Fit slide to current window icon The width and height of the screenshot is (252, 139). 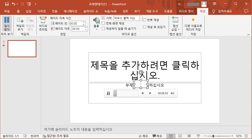[246, 136]
